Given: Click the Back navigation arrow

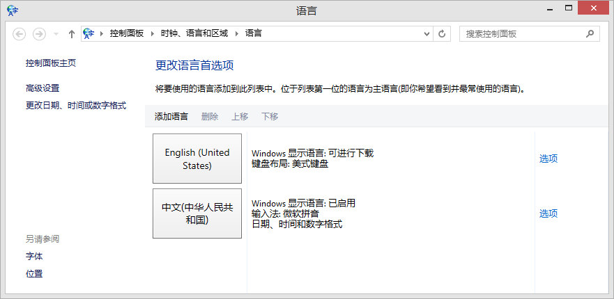Looking at the screenshot, I should pyautogui.click(x=20, y=33).
